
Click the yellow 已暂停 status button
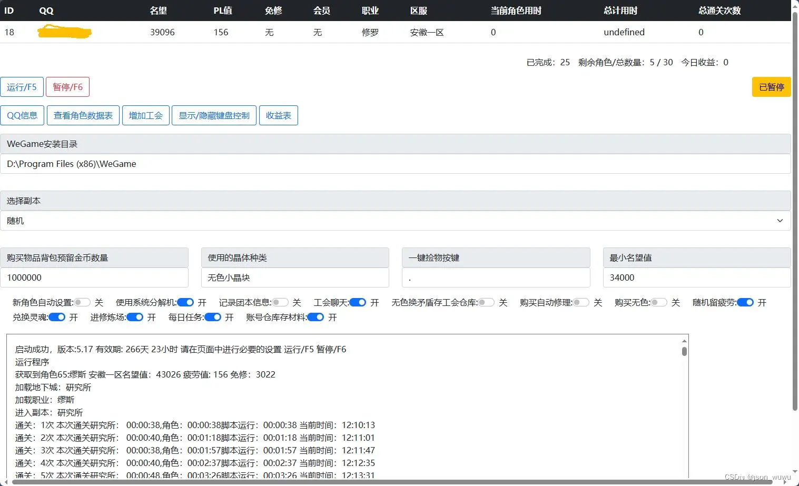coord(771,87)
